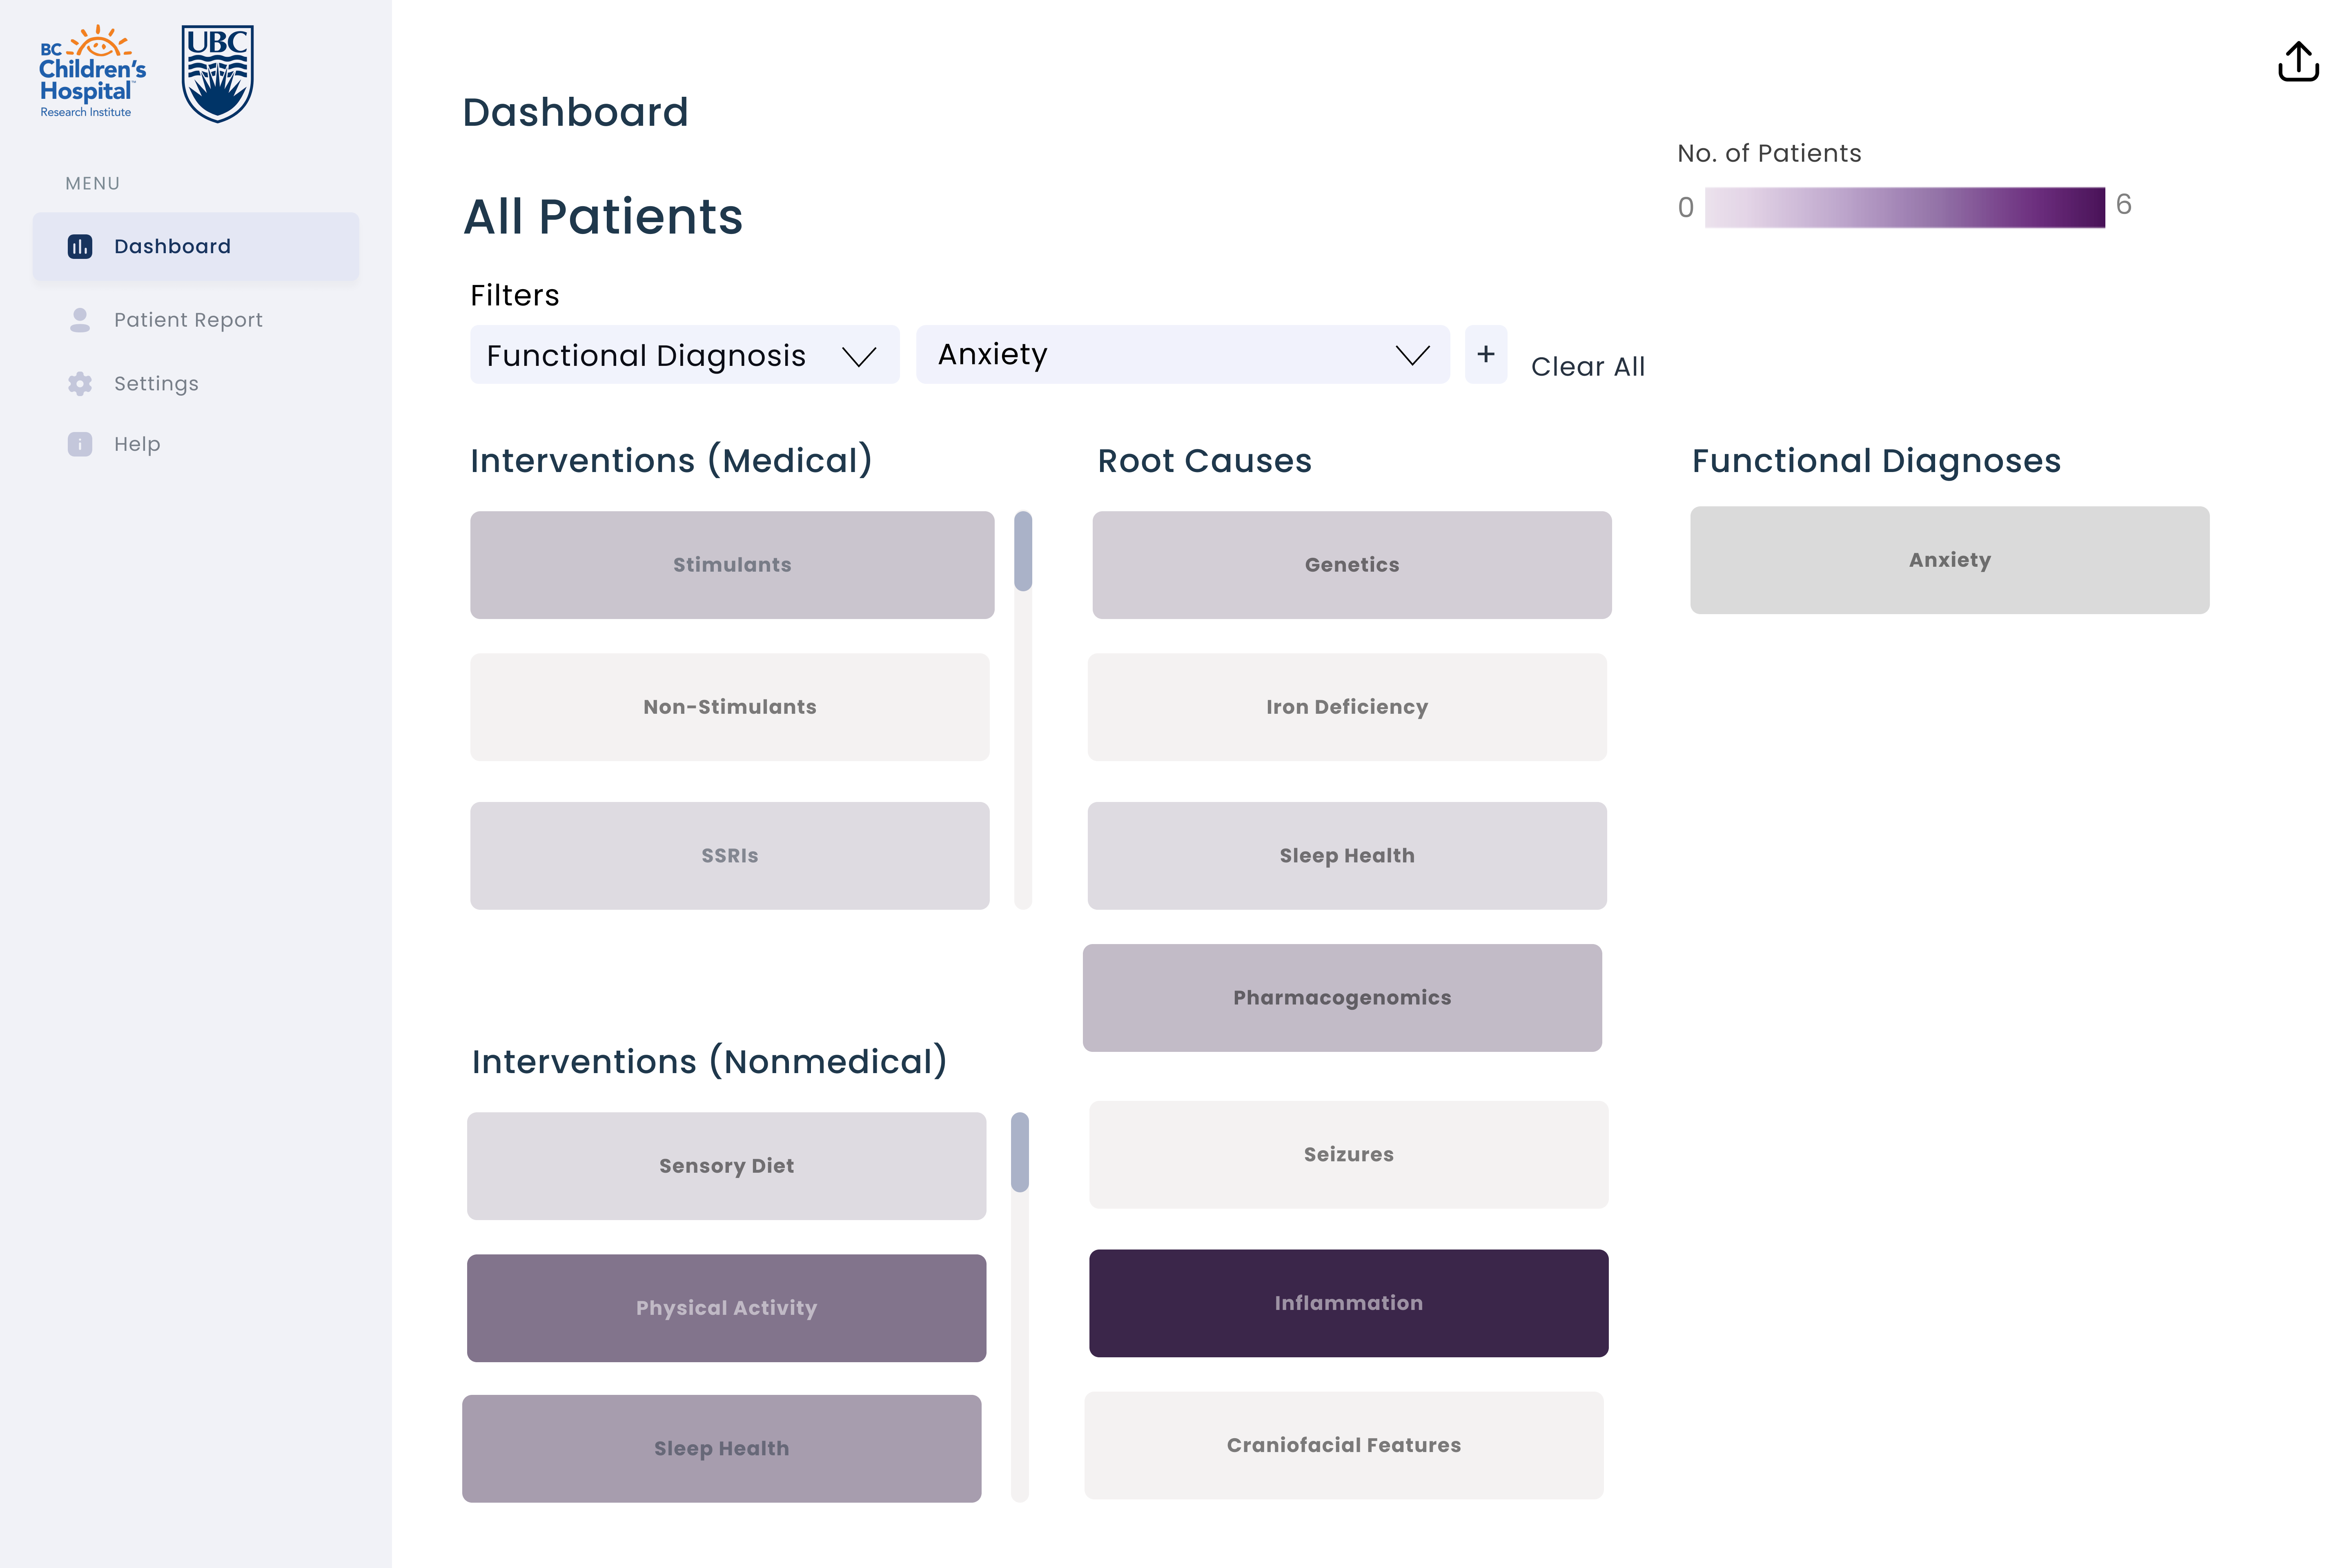The height and width of the screenshot is (1568, 2352).
Task: Click the No. of Patients color gradient bar
Action: point(1904,207)
